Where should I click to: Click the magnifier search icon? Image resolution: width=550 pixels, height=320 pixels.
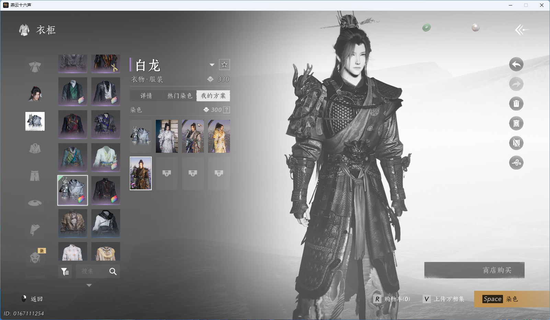[x=113, y=272]
